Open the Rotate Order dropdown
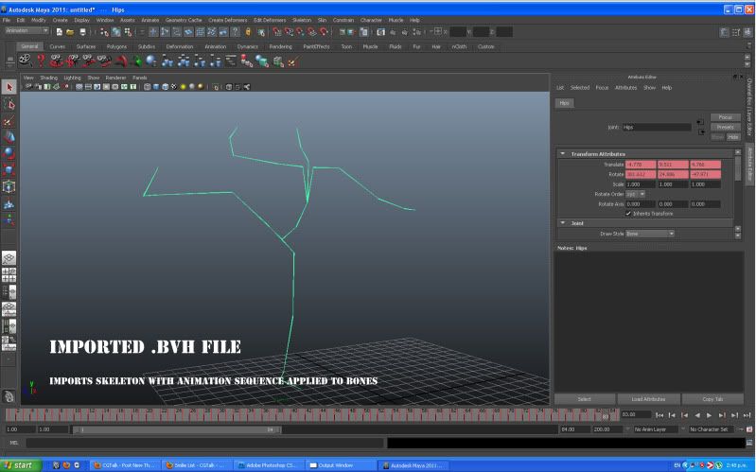Viewport: 756px width, 472px height. 635,194
